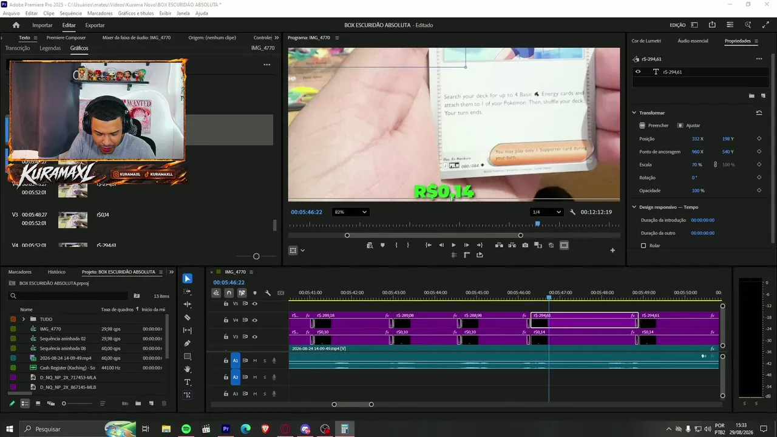Click the Preencher align button

point(654,126)
